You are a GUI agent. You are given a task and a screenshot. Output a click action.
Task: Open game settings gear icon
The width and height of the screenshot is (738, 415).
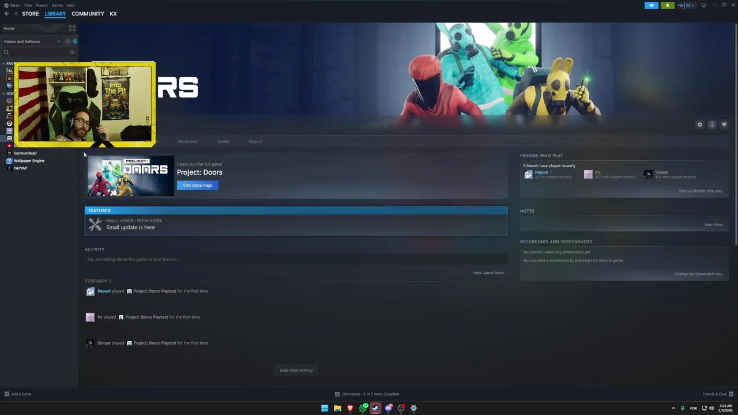pos(700,124)
